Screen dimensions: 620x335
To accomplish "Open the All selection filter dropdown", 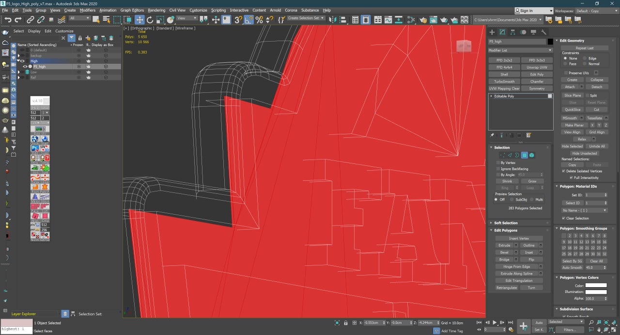I will tap(80, 18).
